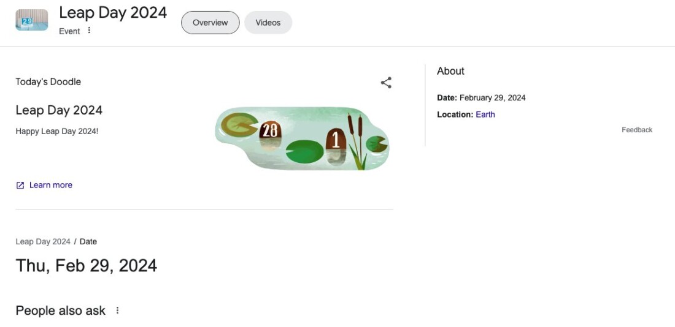Click the Leap Day 2024 page title
Viewport: 675px width, 327px height.
click(x=113, y=12)
